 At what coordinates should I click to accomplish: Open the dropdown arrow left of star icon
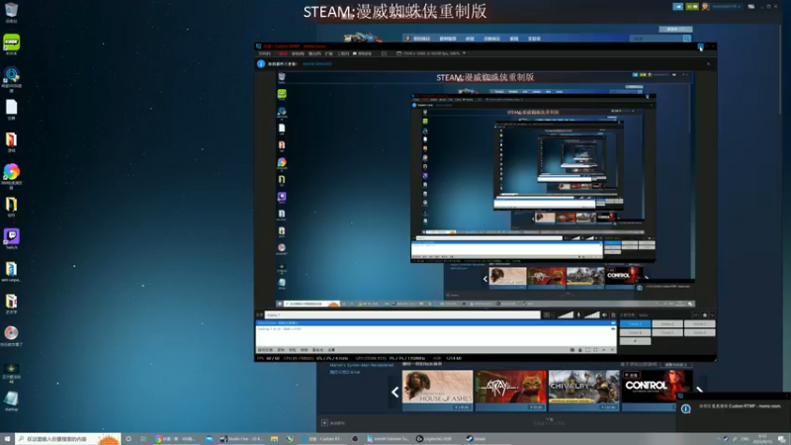pos(696,314)
